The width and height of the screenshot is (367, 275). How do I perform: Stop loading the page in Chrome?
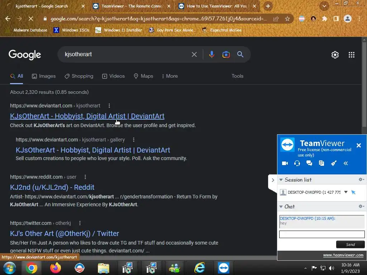tap(31, 19)
